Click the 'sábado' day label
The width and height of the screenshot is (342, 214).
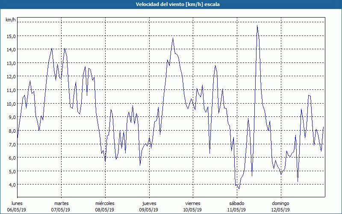coord(237,203)
